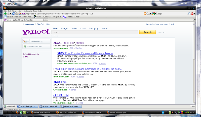Open the URL bar history dropdown arrow

pos(150,14)
